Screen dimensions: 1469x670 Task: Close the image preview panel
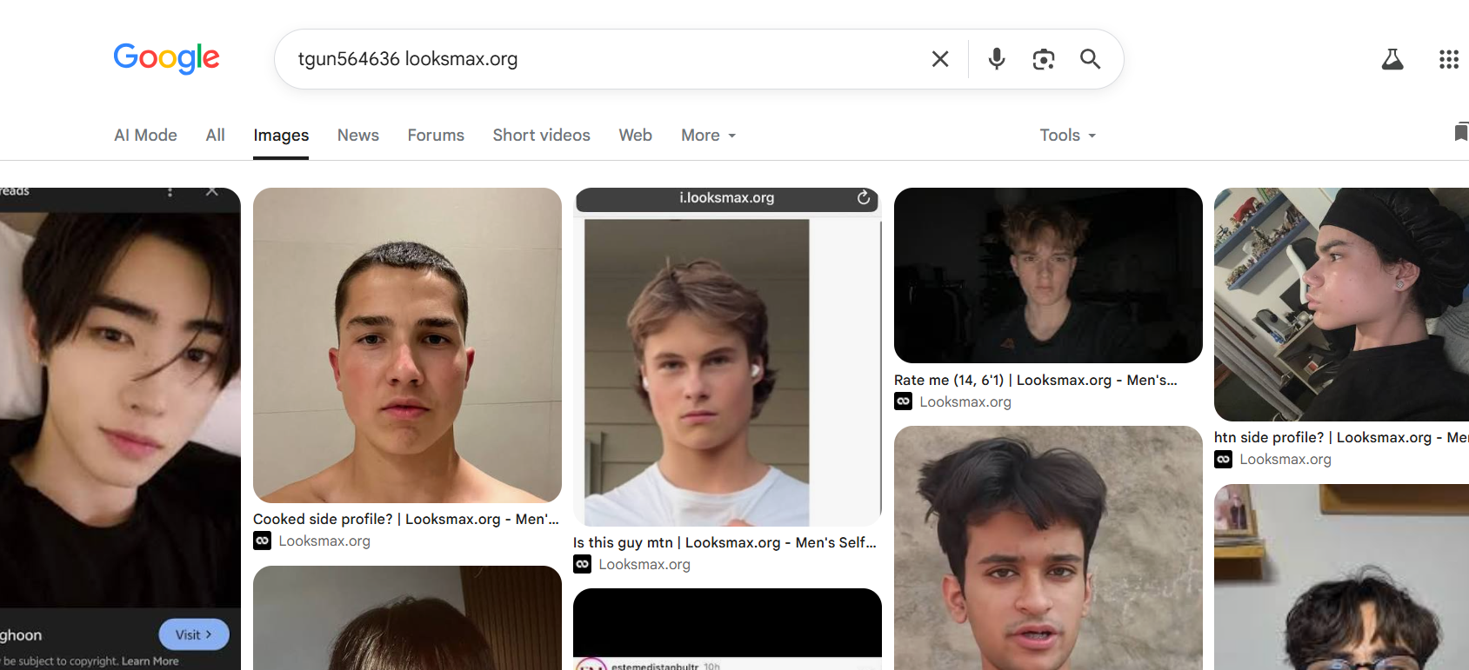click(x=211, y=191)
